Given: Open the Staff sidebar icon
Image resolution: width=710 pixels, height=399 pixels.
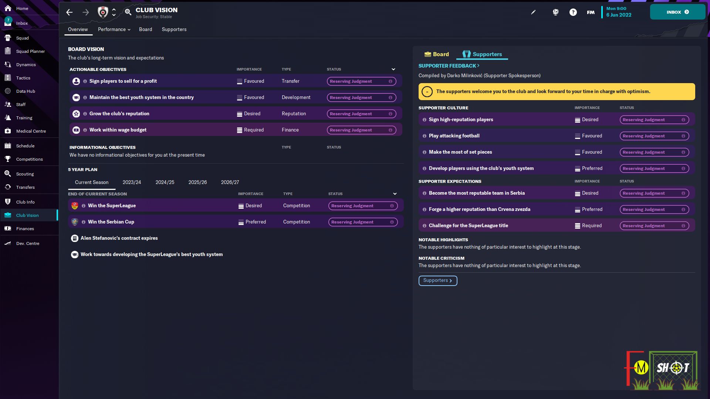Looking at the screenshot, I should [8, 105].
